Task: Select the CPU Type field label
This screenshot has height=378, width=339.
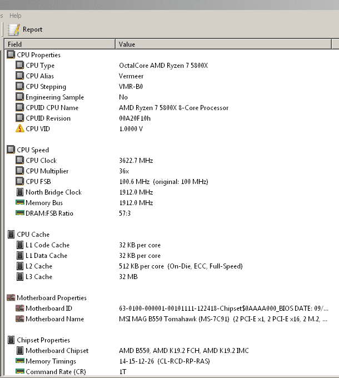Action: click(x=40, y=66)
